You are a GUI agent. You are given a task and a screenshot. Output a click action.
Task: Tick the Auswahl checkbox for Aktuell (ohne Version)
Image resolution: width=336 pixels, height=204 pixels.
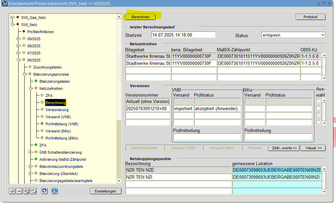[318, 101]
